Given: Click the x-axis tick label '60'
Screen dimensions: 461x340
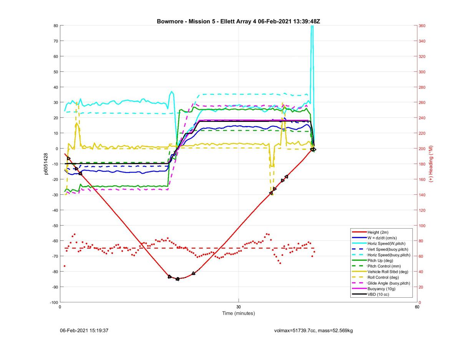Looking at the screenshot, I should click(x=417, y=307).
